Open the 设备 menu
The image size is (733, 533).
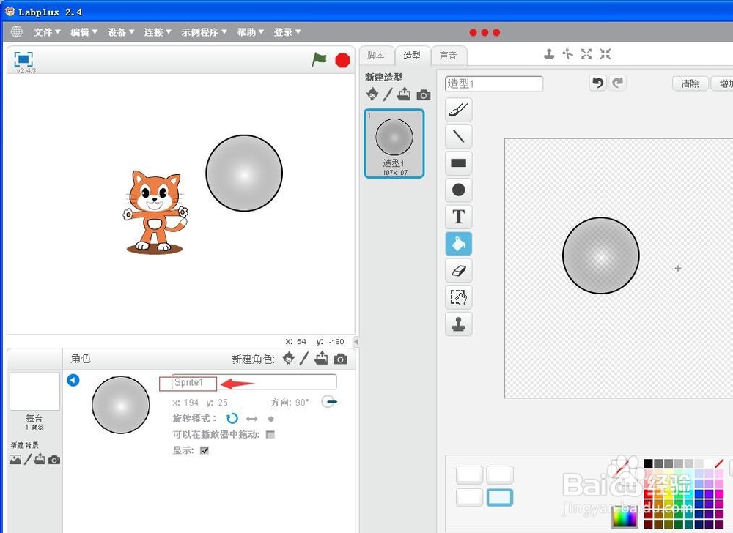click(x=121, y=31)
